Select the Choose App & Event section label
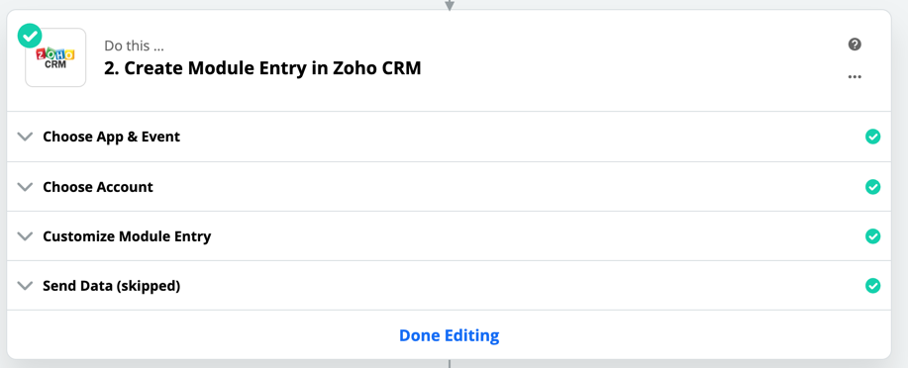 [x=111, y=137]
